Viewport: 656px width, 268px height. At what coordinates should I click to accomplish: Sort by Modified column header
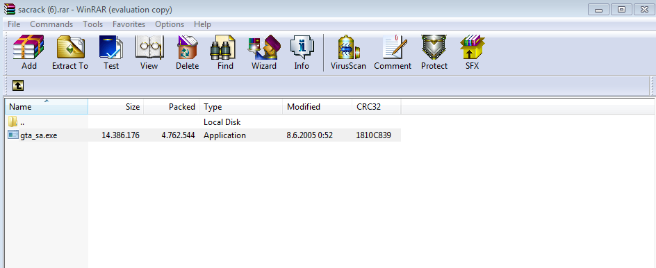pos(318,107)
